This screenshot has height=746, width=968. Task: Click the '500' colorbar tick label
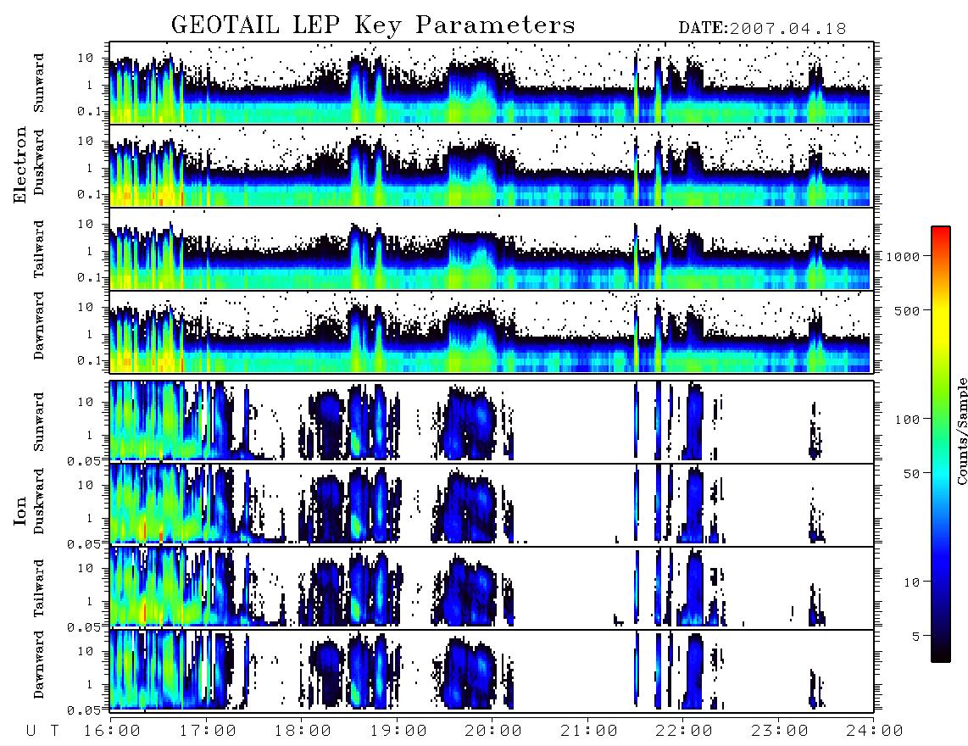pos(908,310)
